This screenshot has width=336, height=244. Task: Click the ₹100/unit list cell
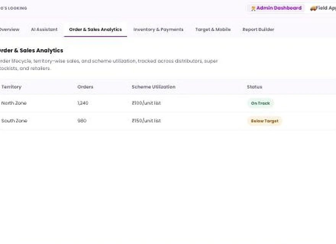(146, 103)
